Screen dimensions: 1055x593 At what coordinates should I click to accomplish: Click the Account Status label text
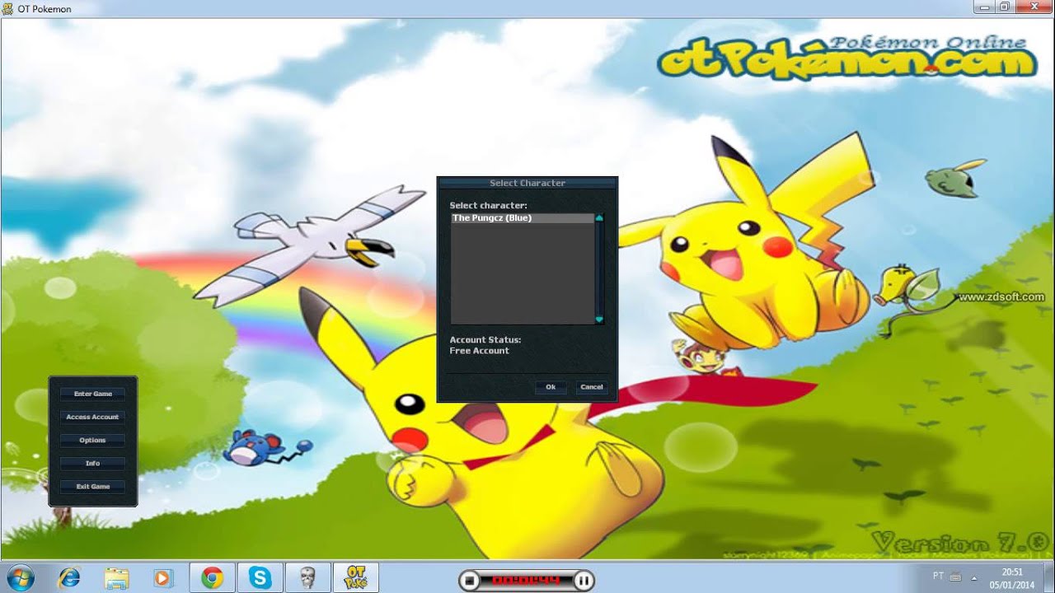(x=485, y=340)
